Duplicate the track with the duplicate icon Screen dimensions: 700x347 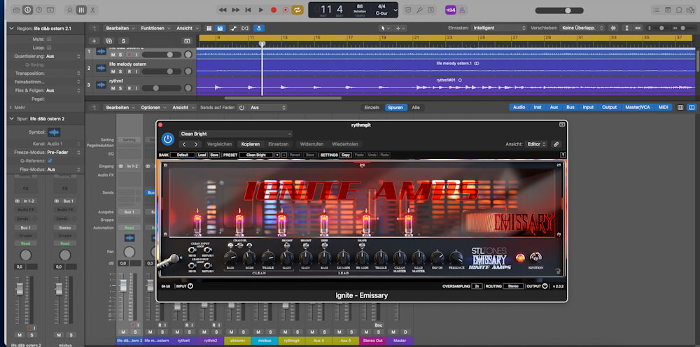tap(108, 41)
